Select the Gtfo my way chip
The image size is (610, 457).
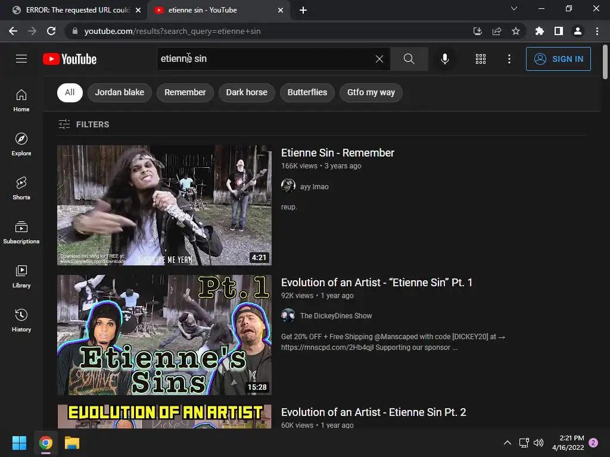click(x=371, y=92)
